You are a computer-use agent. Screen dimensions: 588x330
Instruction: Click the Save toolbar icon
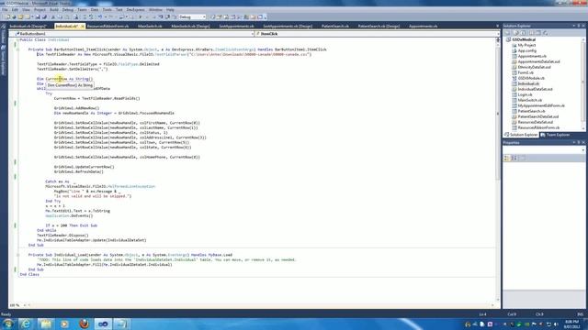38,16
